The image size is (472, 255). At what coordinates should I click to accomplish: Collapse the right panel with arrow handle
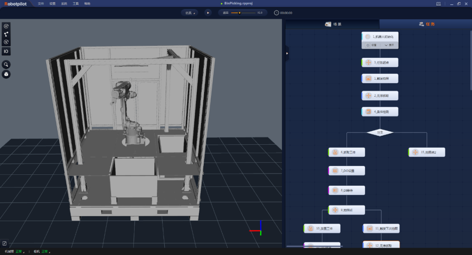click(287, 54)
